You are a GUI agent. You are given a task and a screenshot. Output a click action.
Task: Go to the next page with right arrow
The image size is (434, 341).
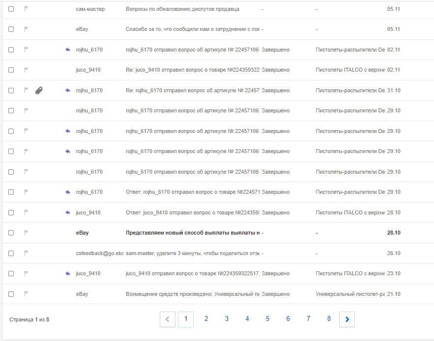coord(347,319)
